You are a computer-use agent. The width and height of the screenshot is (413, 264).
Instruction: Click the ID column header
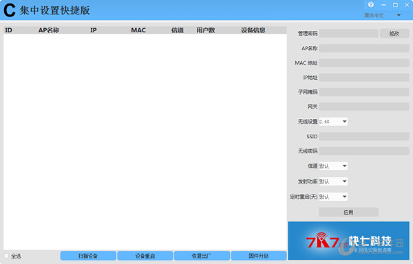tap(8, 30)
